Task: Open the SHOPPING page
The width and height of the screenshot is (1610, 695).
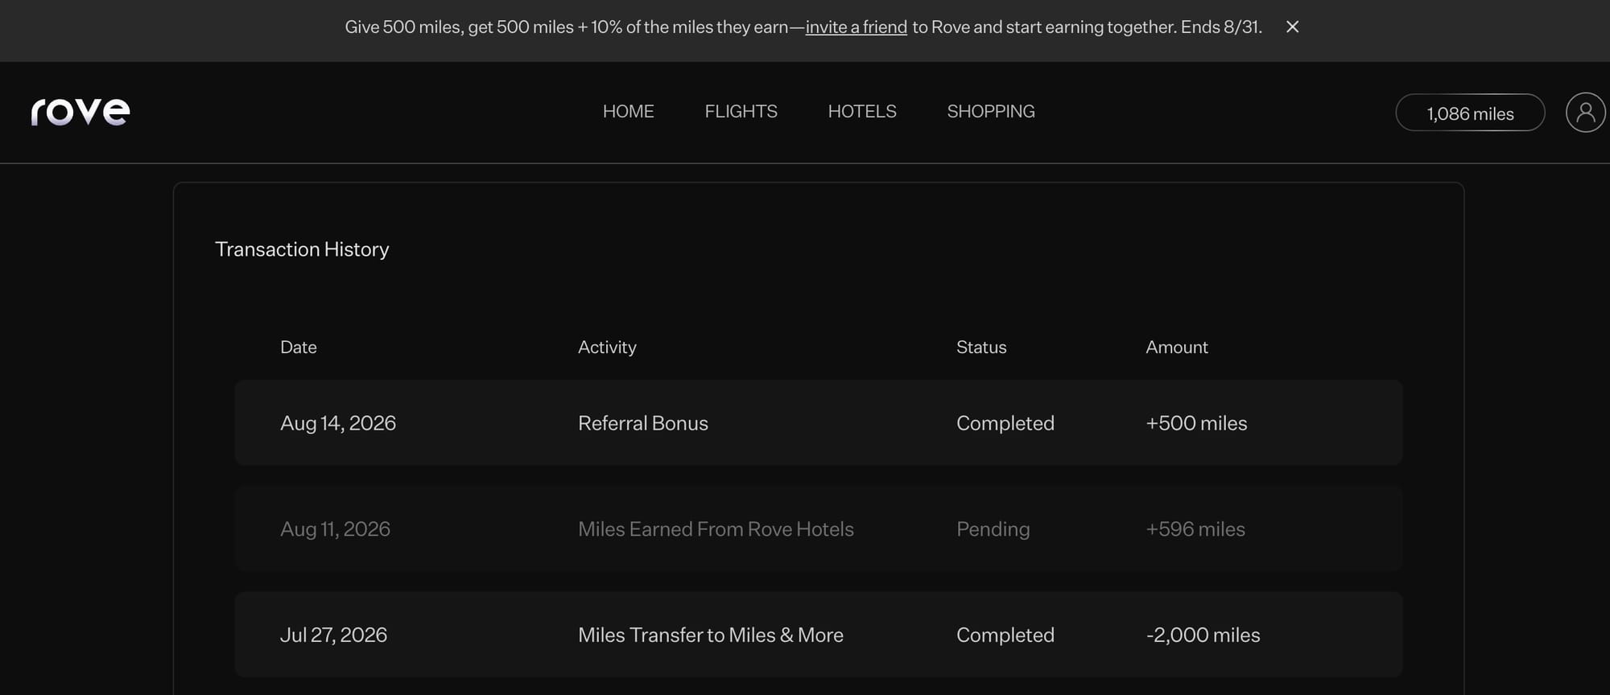Action: (991, 112)
